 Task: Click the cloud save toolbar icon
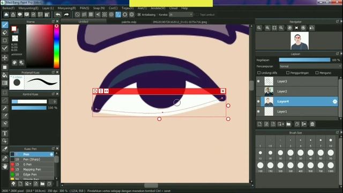(6, 14)
